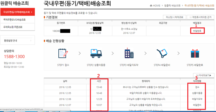This screenshot has height=112, width=216.
Task: Click the 관*사무소 소장님 recipient text
Action: click(129, 29)
